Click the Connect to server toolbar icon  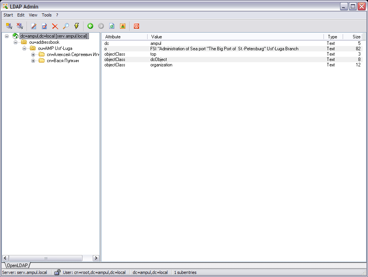point(9,26)
